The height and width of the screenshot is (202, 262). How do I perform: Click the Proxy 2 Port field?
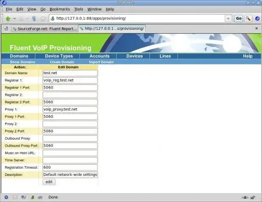(70, 131)
